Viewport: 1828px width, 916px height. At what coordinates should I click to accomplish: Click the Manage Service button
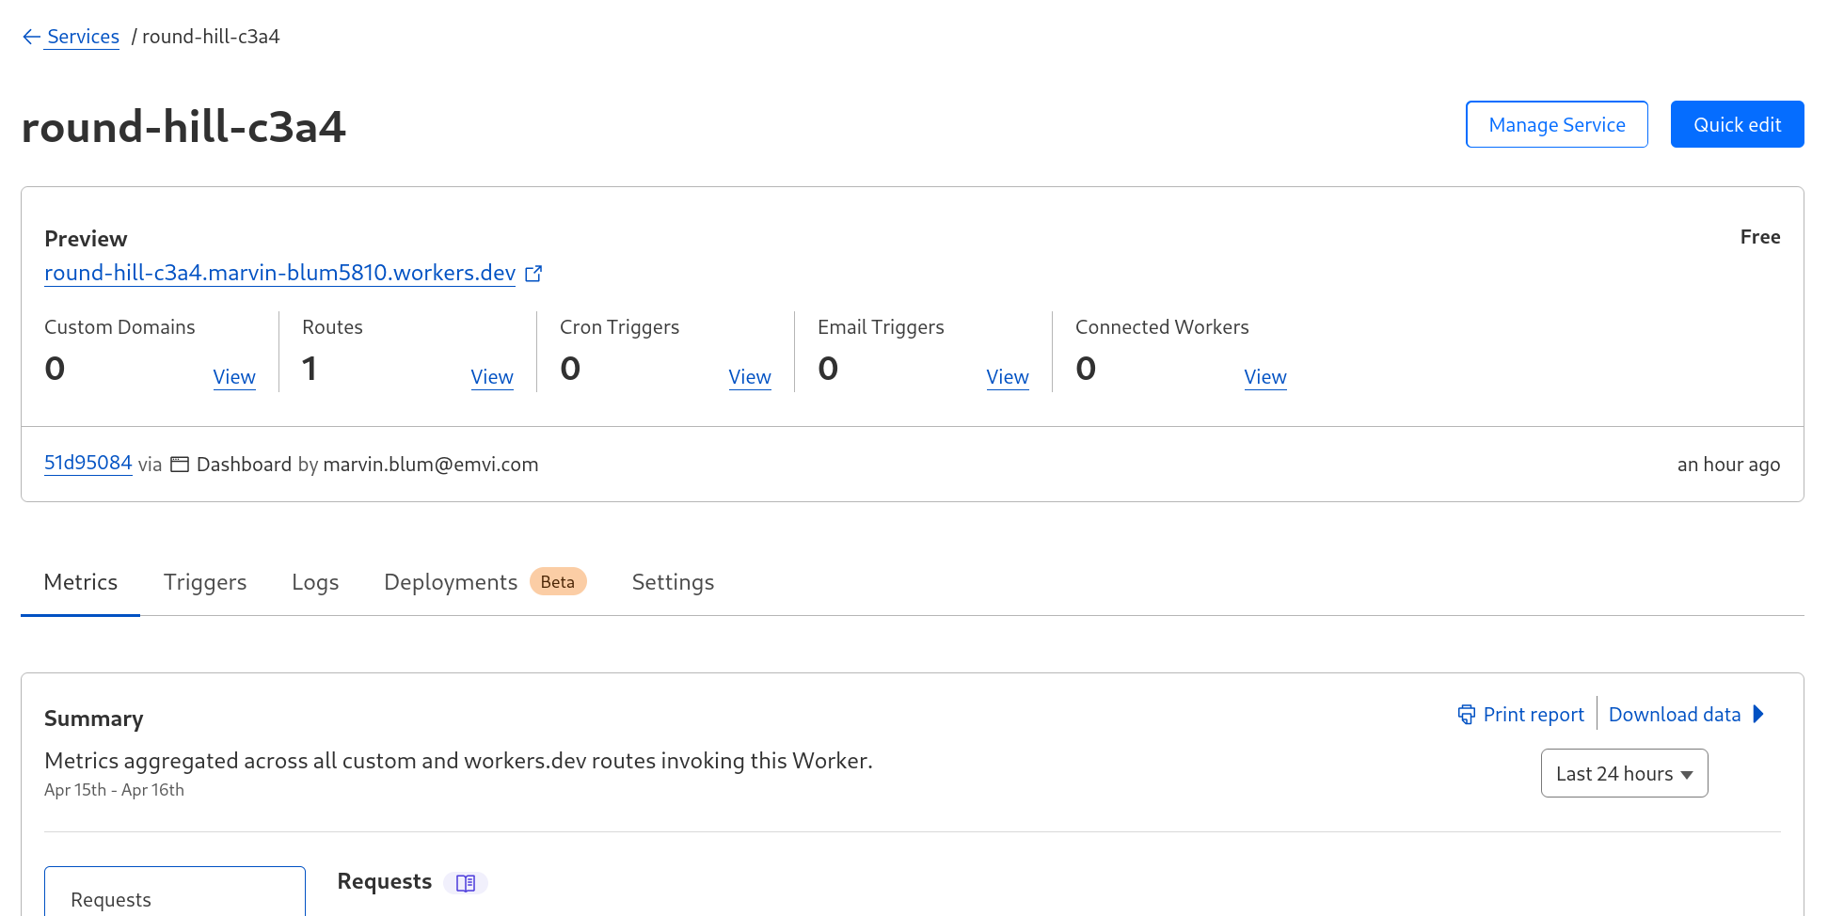tap(1556, 125)
